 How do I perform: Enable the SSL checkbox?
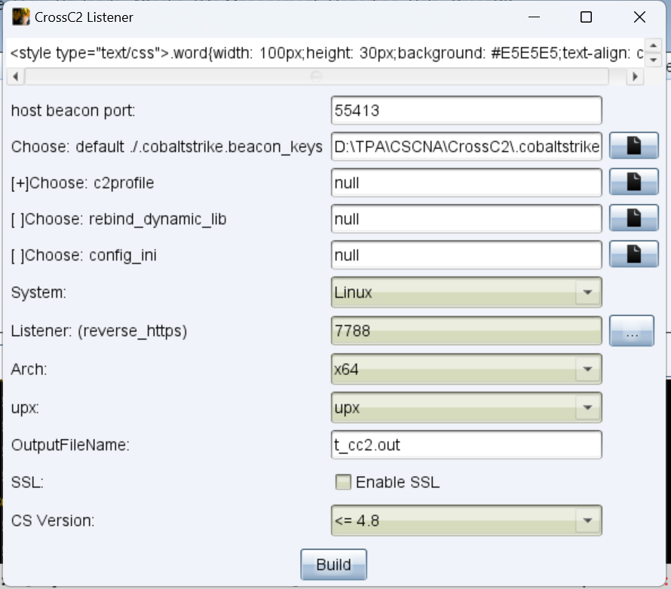pos(343,482)
